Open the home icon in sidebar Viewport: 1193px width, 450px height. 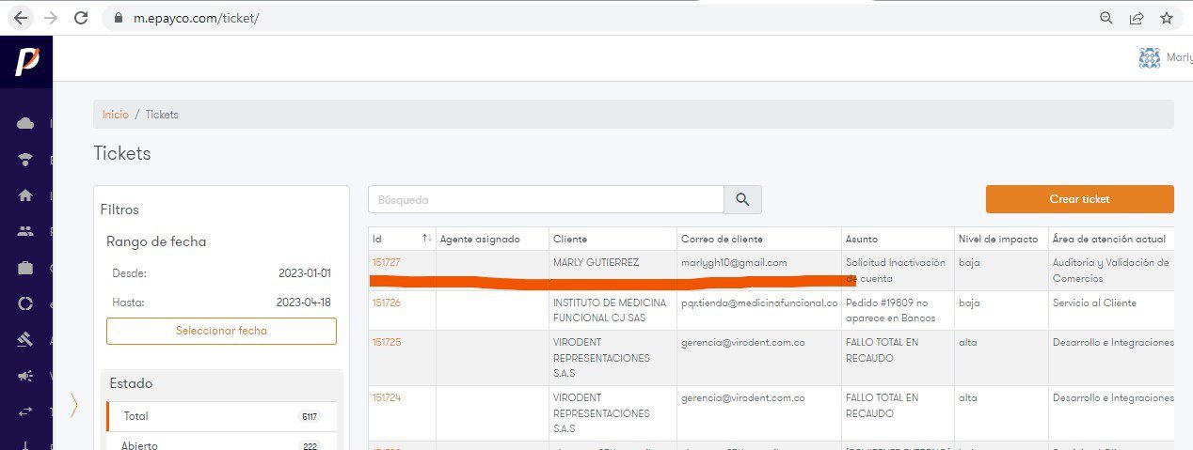click(25, 195)
